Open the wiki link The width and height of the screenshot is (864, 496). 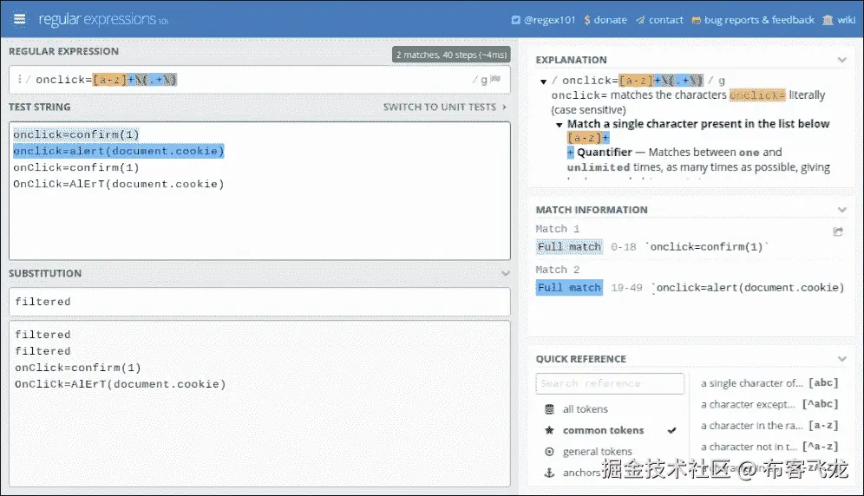839,20
